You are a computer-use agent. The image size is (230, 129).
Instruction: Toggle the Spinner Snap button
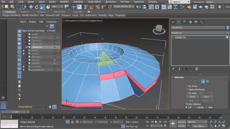pos(103,7)
